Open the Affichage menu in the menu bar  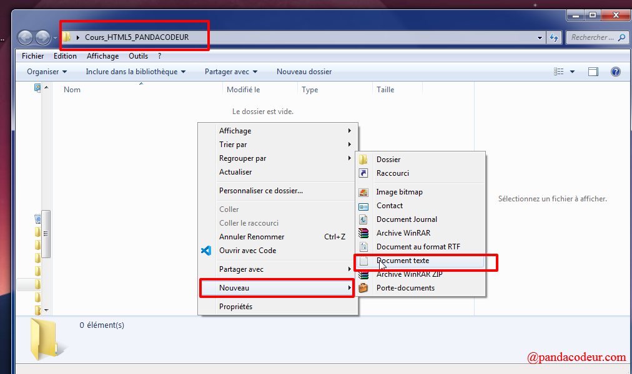point(102,56)
